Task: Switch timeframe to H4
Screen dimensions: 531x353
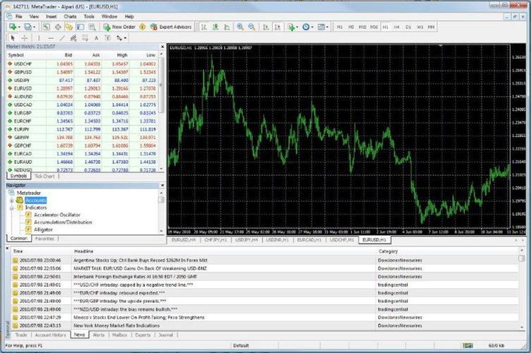Action: 396,27
